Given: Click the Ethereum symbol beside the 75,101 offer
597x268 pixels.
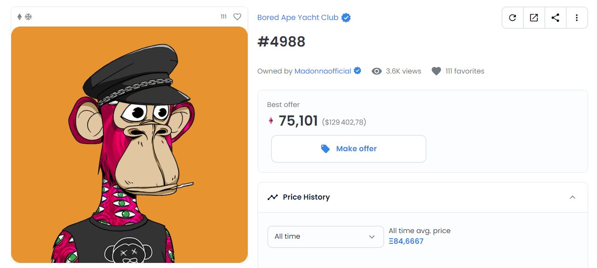Looking at the screenshot, I should pyautogui.click(x=271, y=121).
